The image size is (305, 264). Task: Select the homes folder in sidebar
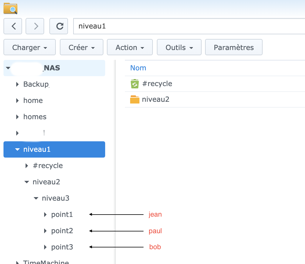[35, 117]
